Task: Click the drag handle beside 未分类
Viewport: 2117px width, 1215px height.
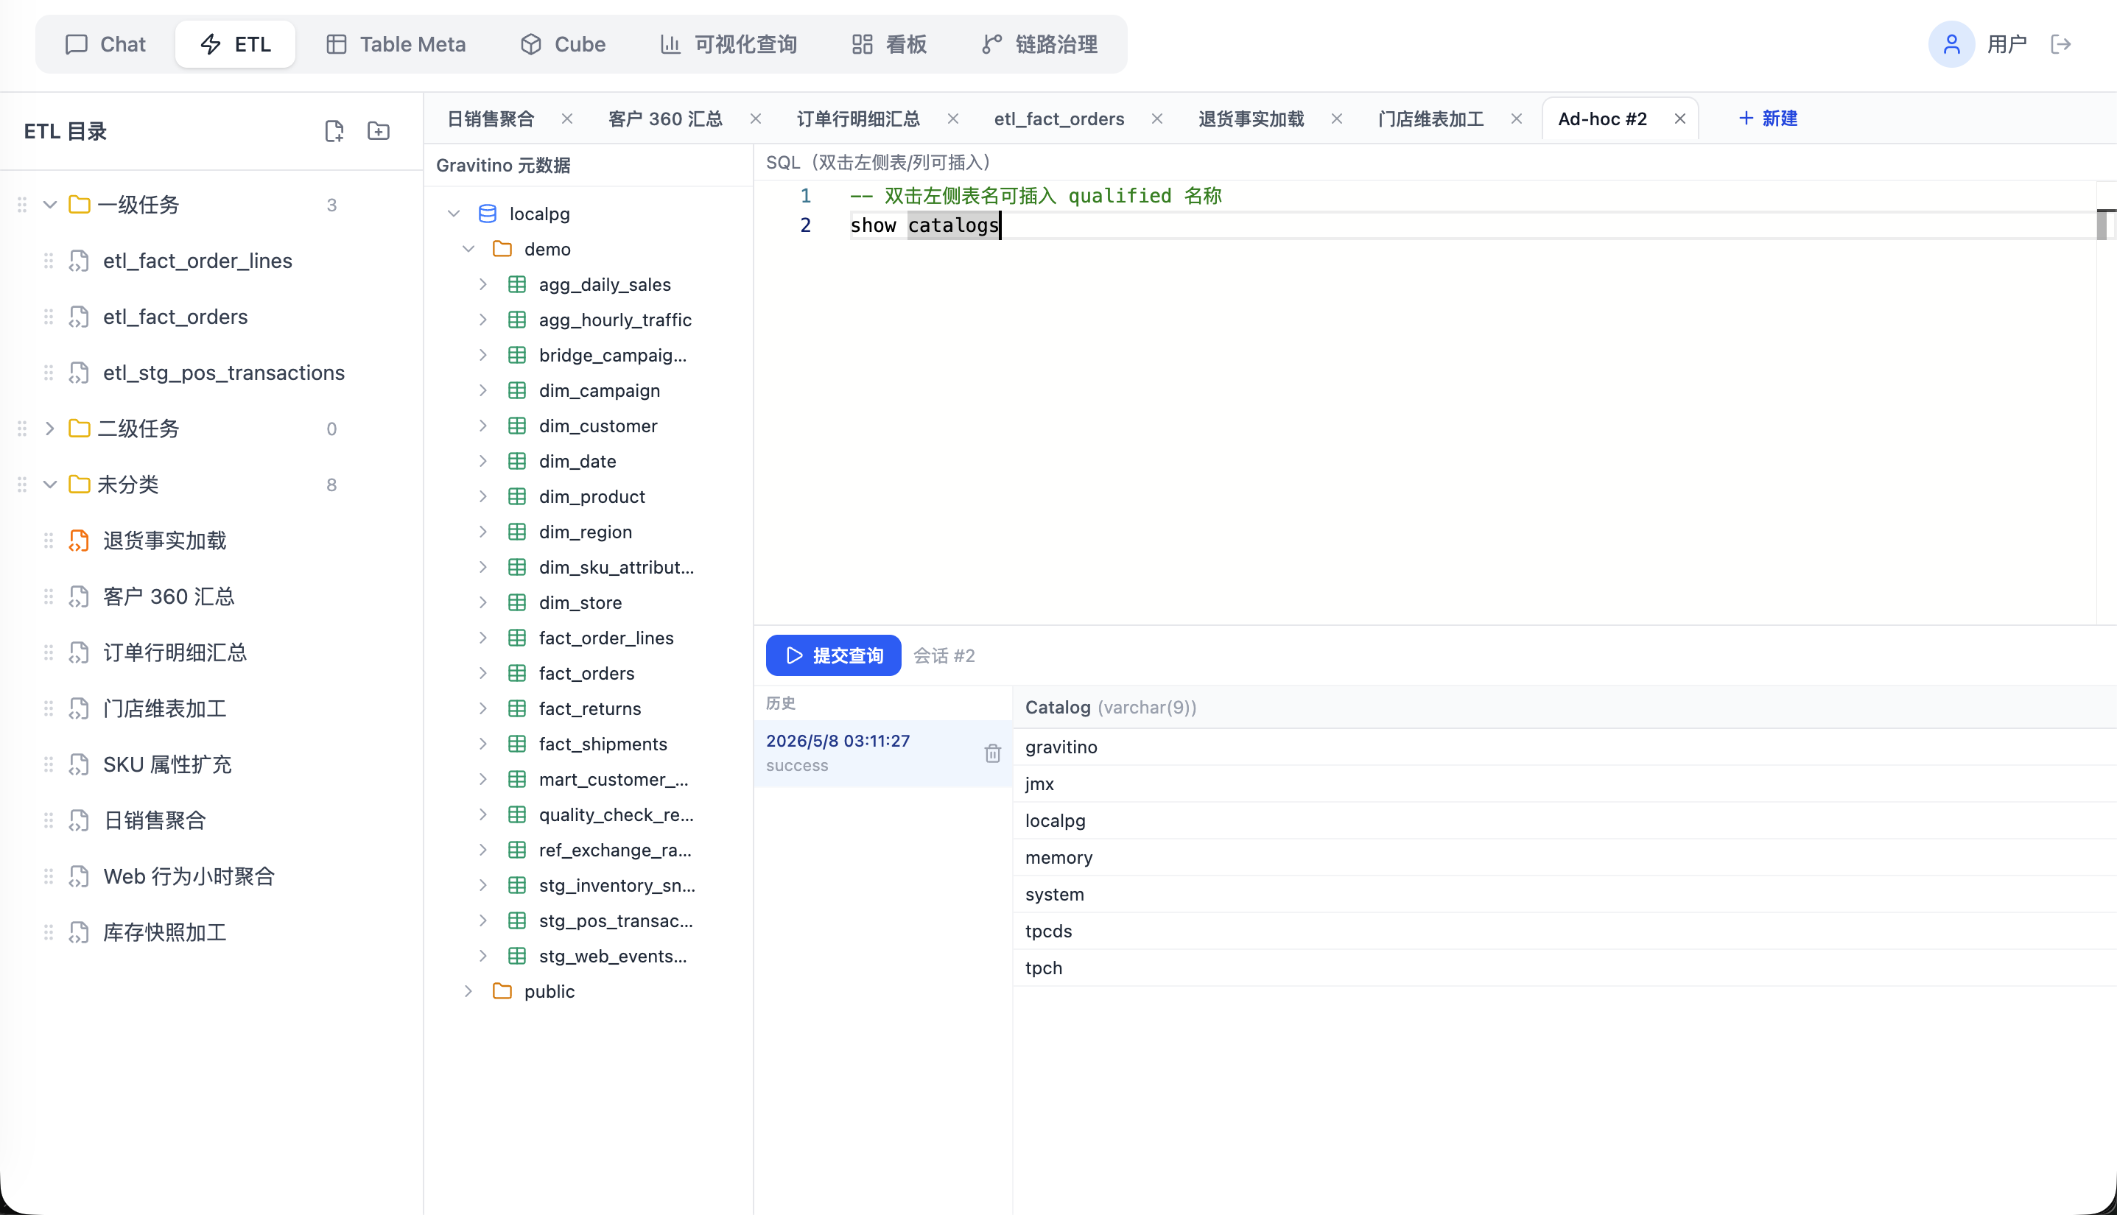Action: tap(21, 485)
